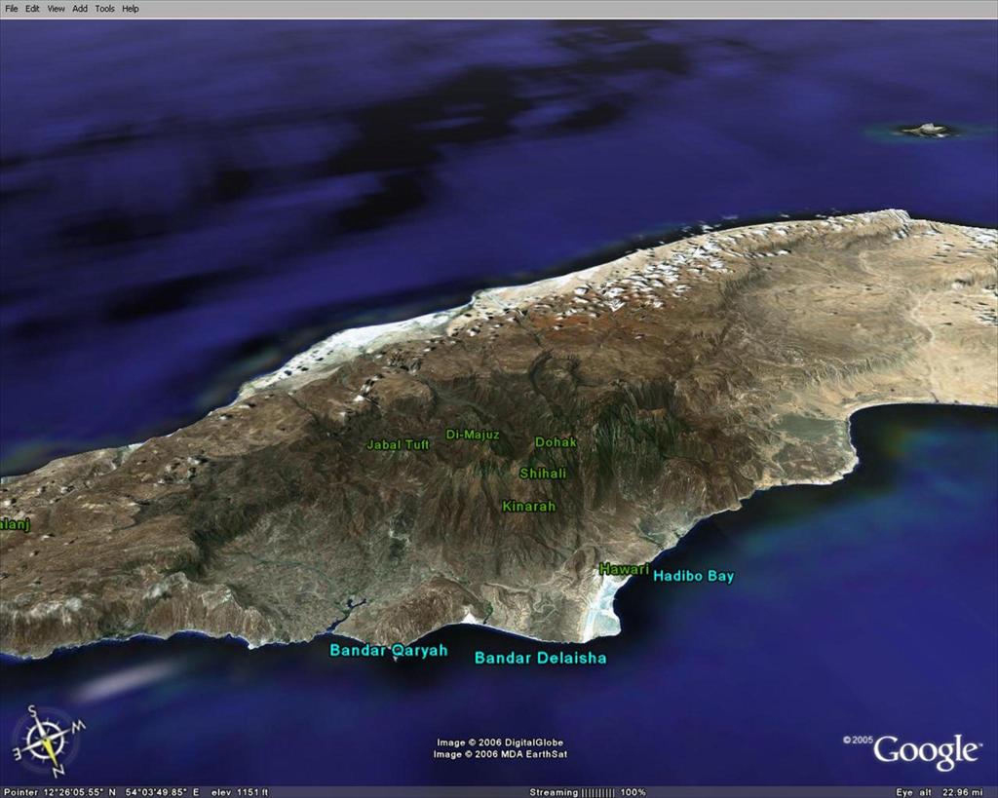
Task: Select the Hadibo Bay water label
Action: [x=693, y=576]
